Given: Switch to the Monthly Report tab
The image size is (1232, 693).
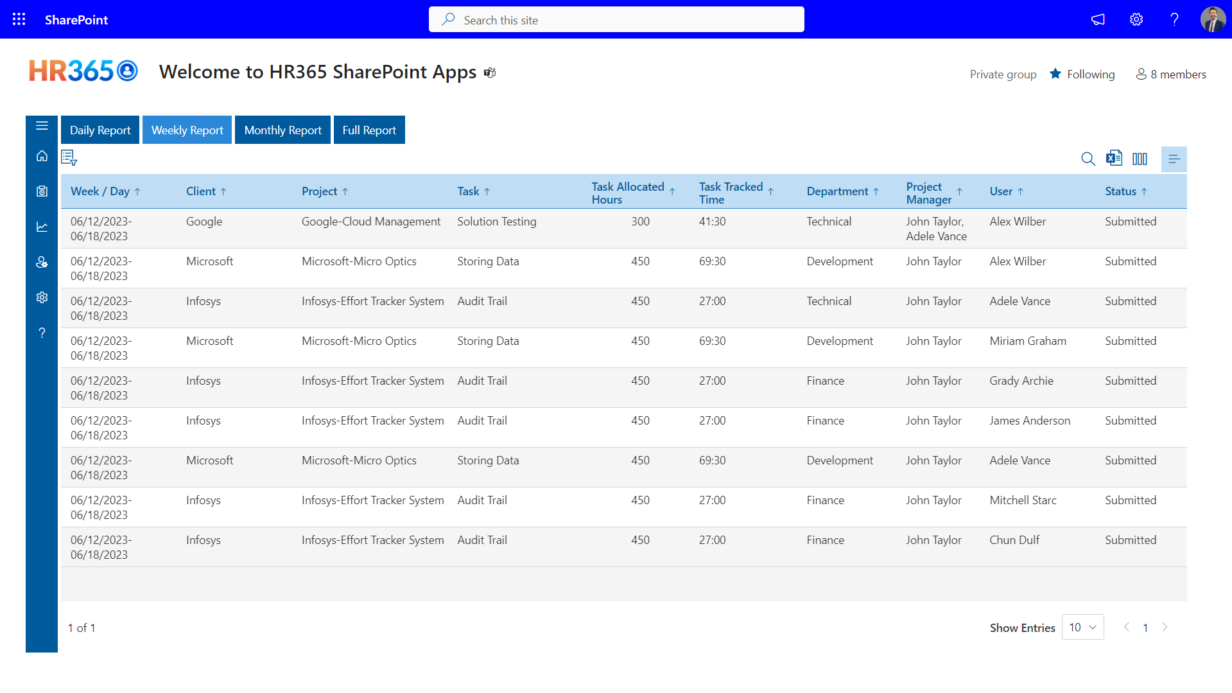Looking at the screenshot, I should tap(282, 130).
